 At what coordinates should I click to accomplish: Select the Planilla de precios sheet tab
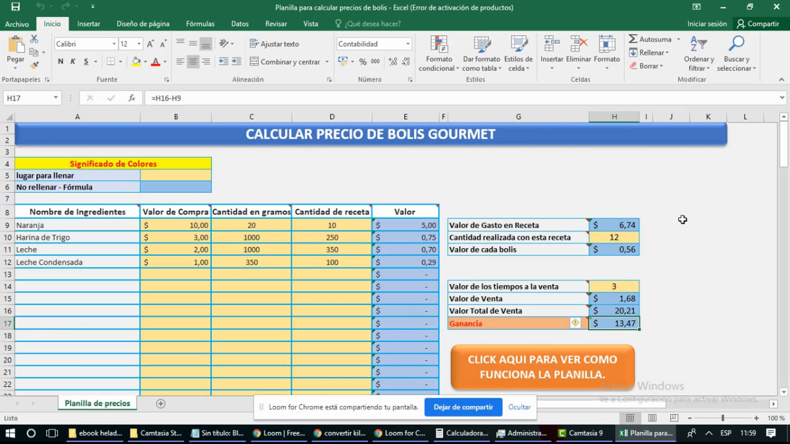[x=97, y=403]
